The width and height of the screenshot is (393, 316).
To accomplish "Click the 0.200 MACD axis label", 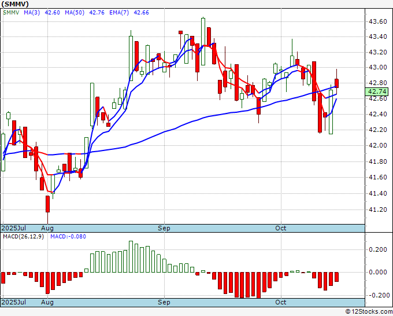I will 377,250.
